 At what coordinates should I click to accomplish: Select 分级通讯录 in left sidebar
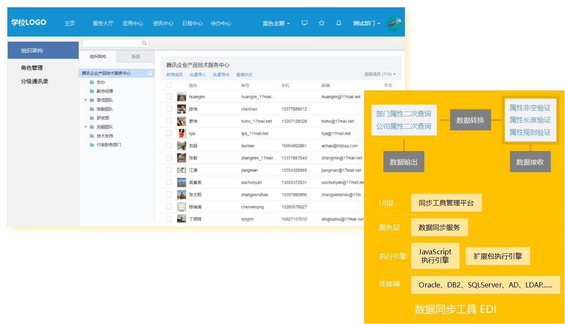[34, 81]
